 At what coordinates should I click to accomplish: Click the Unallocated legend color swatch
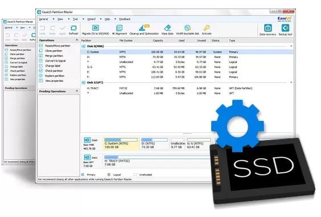point(135,175)
